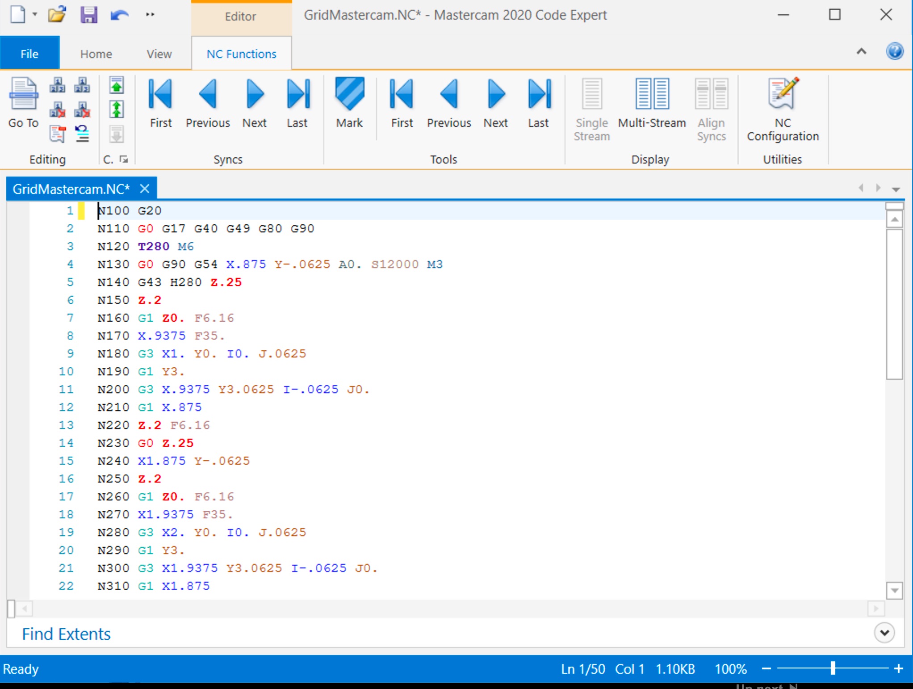Open the File menu
The image size is (913, 689).
29,54
